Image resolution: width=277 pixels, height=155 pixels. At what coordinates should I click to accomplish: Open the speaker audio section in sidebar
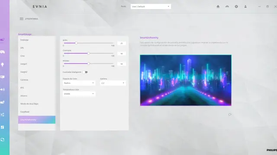pos(2,90)
